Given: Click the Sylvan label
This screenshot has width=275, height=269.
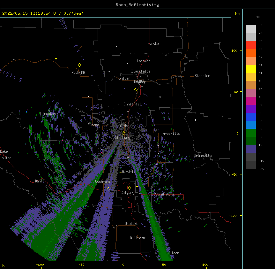Looking at the screenshot, I should (x=124, y=78).
